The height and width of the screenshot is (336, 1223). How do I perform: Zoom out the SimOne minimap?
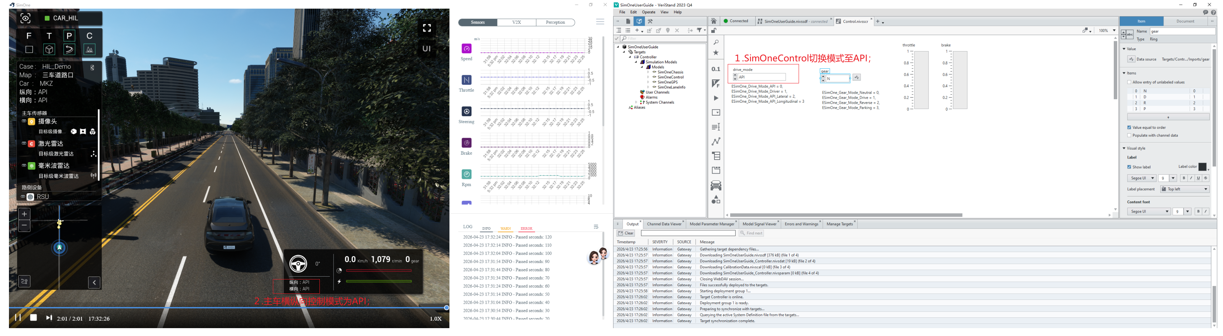(x=24, y=226)
